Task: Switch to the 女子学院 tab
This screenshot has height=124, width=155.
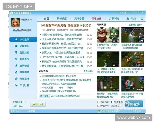Action: tap(114, 19)
